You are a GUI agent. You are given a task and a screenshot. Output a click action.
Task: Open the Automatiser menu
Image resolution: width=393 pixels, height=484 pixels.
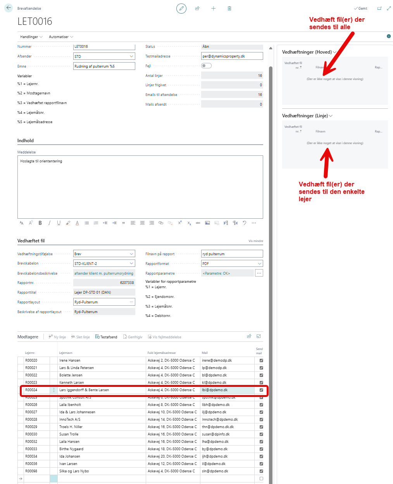(x=61, y=37)
